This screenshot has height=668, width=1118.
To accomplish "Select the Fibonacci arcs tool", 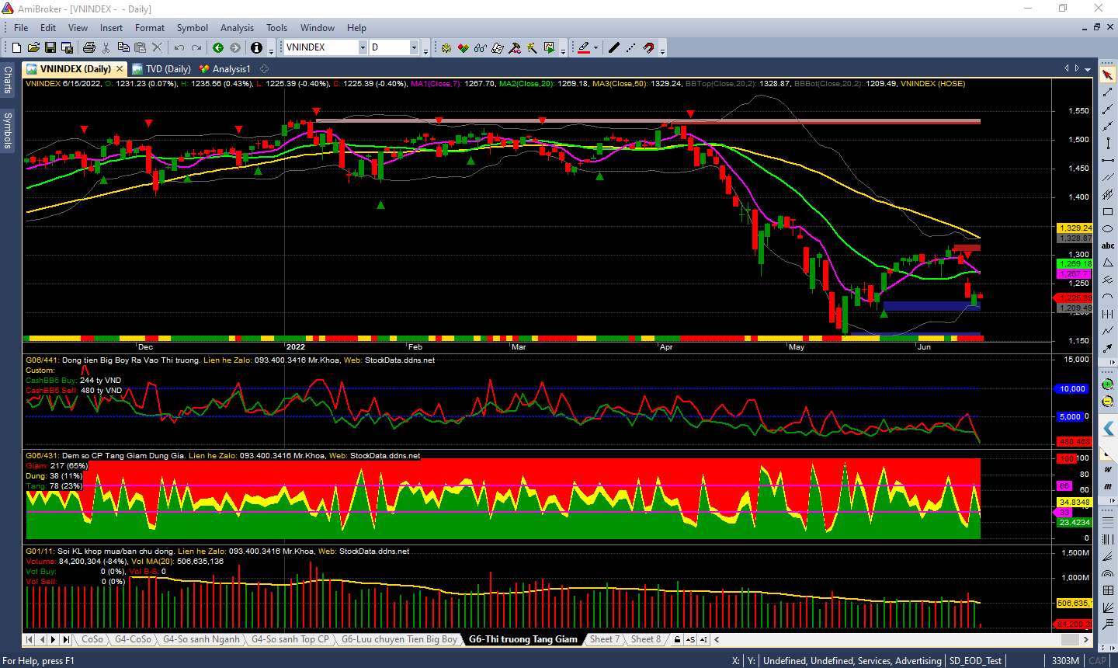I will point(1108,574).
